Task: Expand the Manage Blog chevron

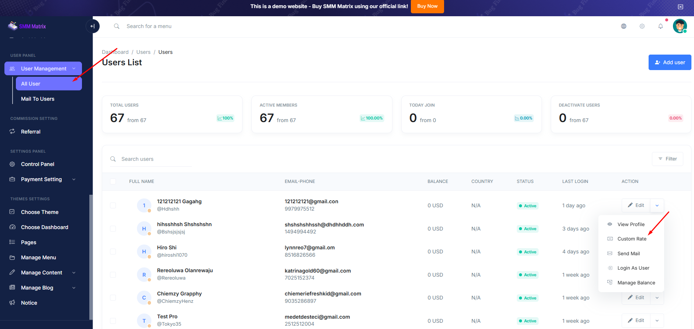Action: [74, 288]
